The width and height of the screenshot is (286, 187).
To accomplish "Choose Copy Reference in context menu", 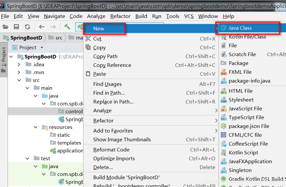I will tap(151, 65).
